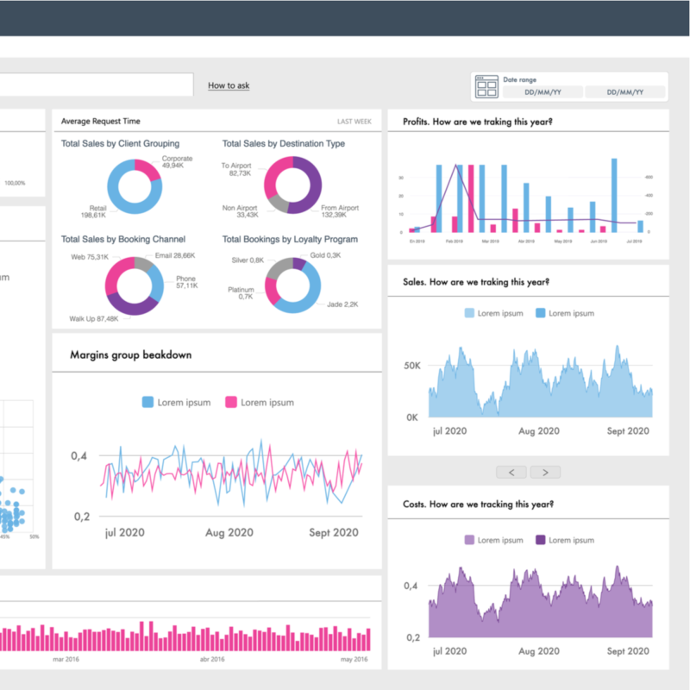Click the Booking Channel donut chart
This screenshot has height=690, width=690.
[x=135, y=286]
